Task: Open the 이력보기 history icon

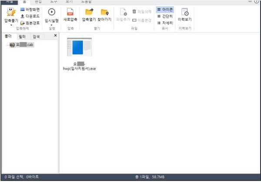Action: (185, 12)
